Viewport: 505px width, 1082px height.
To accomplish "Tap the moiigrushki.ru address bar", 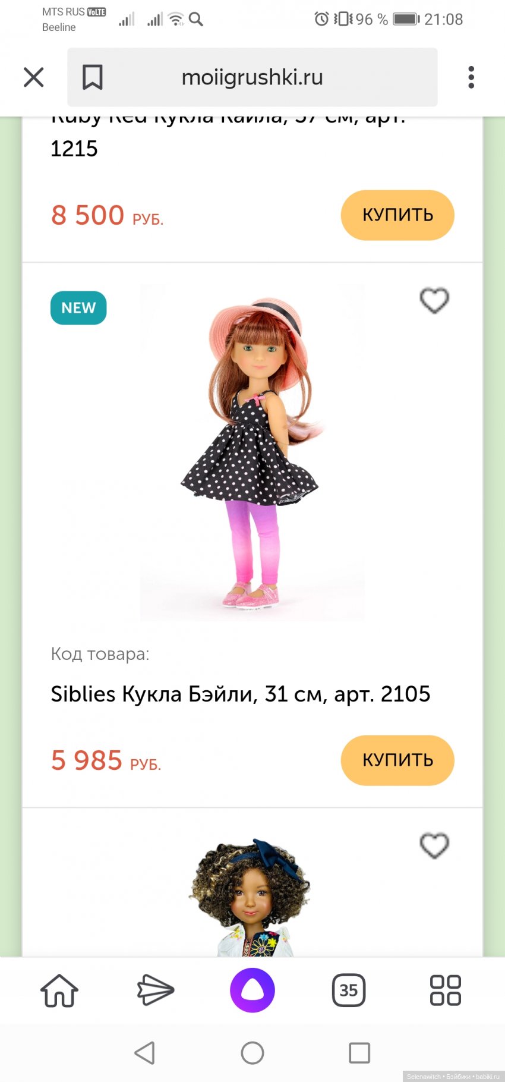I will click(252, 77).
